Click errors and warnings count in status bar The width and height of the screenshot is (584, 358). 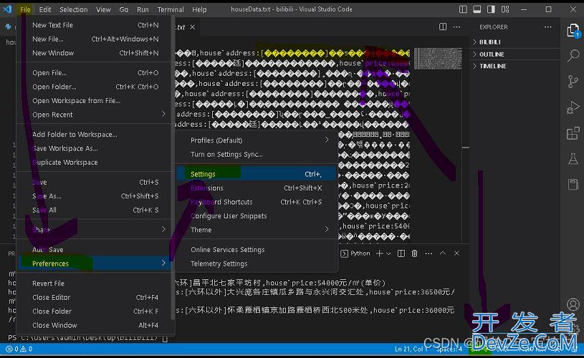click(19, 349)
